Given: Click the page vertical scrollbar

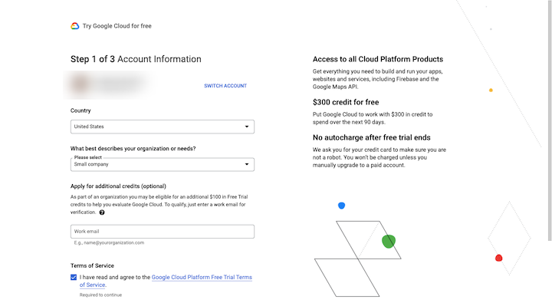Looking at the screenshot, I should 550,120.
